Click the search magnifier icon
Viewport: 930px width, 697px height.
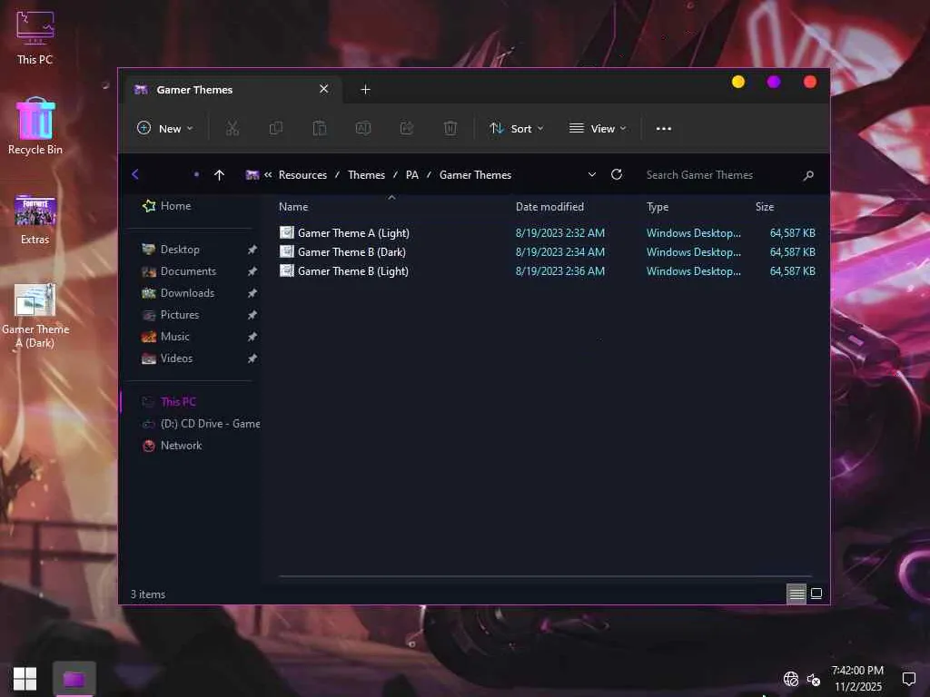tap(808, 175)
